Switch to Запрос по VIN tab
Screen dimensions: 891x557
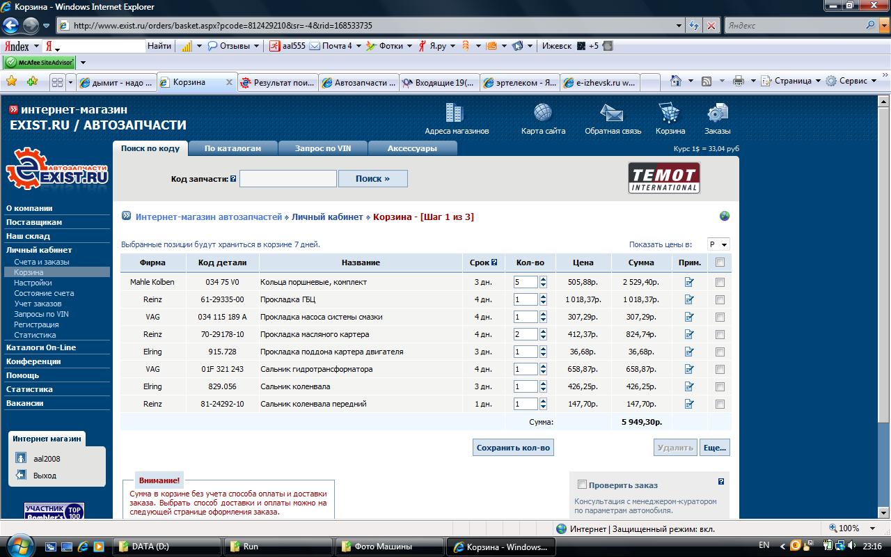[x=322, y=148]
